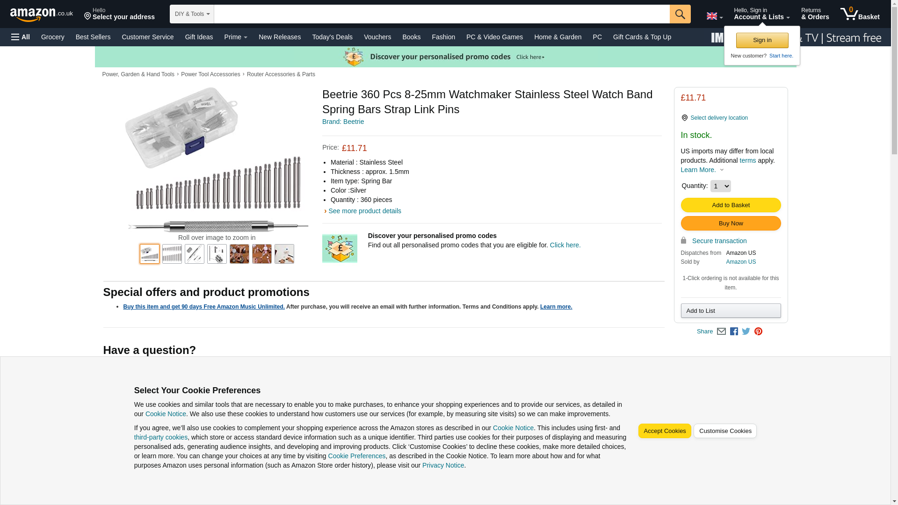Share product via email envelope icon
Viewport: 898px width, 505px height.
tap(721, 332)
